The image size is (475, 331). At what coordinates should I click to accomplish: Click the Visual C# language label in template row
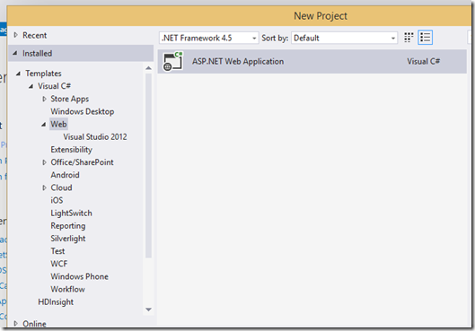tap(423, 61)
